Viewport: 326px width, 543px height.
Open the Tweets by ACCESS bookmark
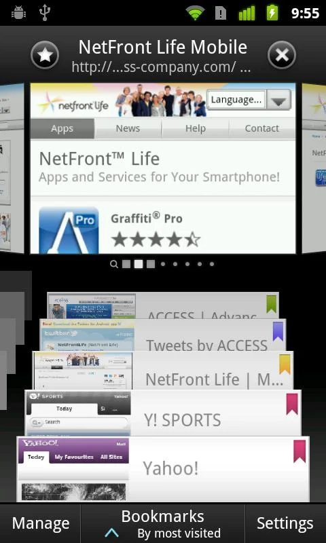pyautogui.click(x=163, y=335)
